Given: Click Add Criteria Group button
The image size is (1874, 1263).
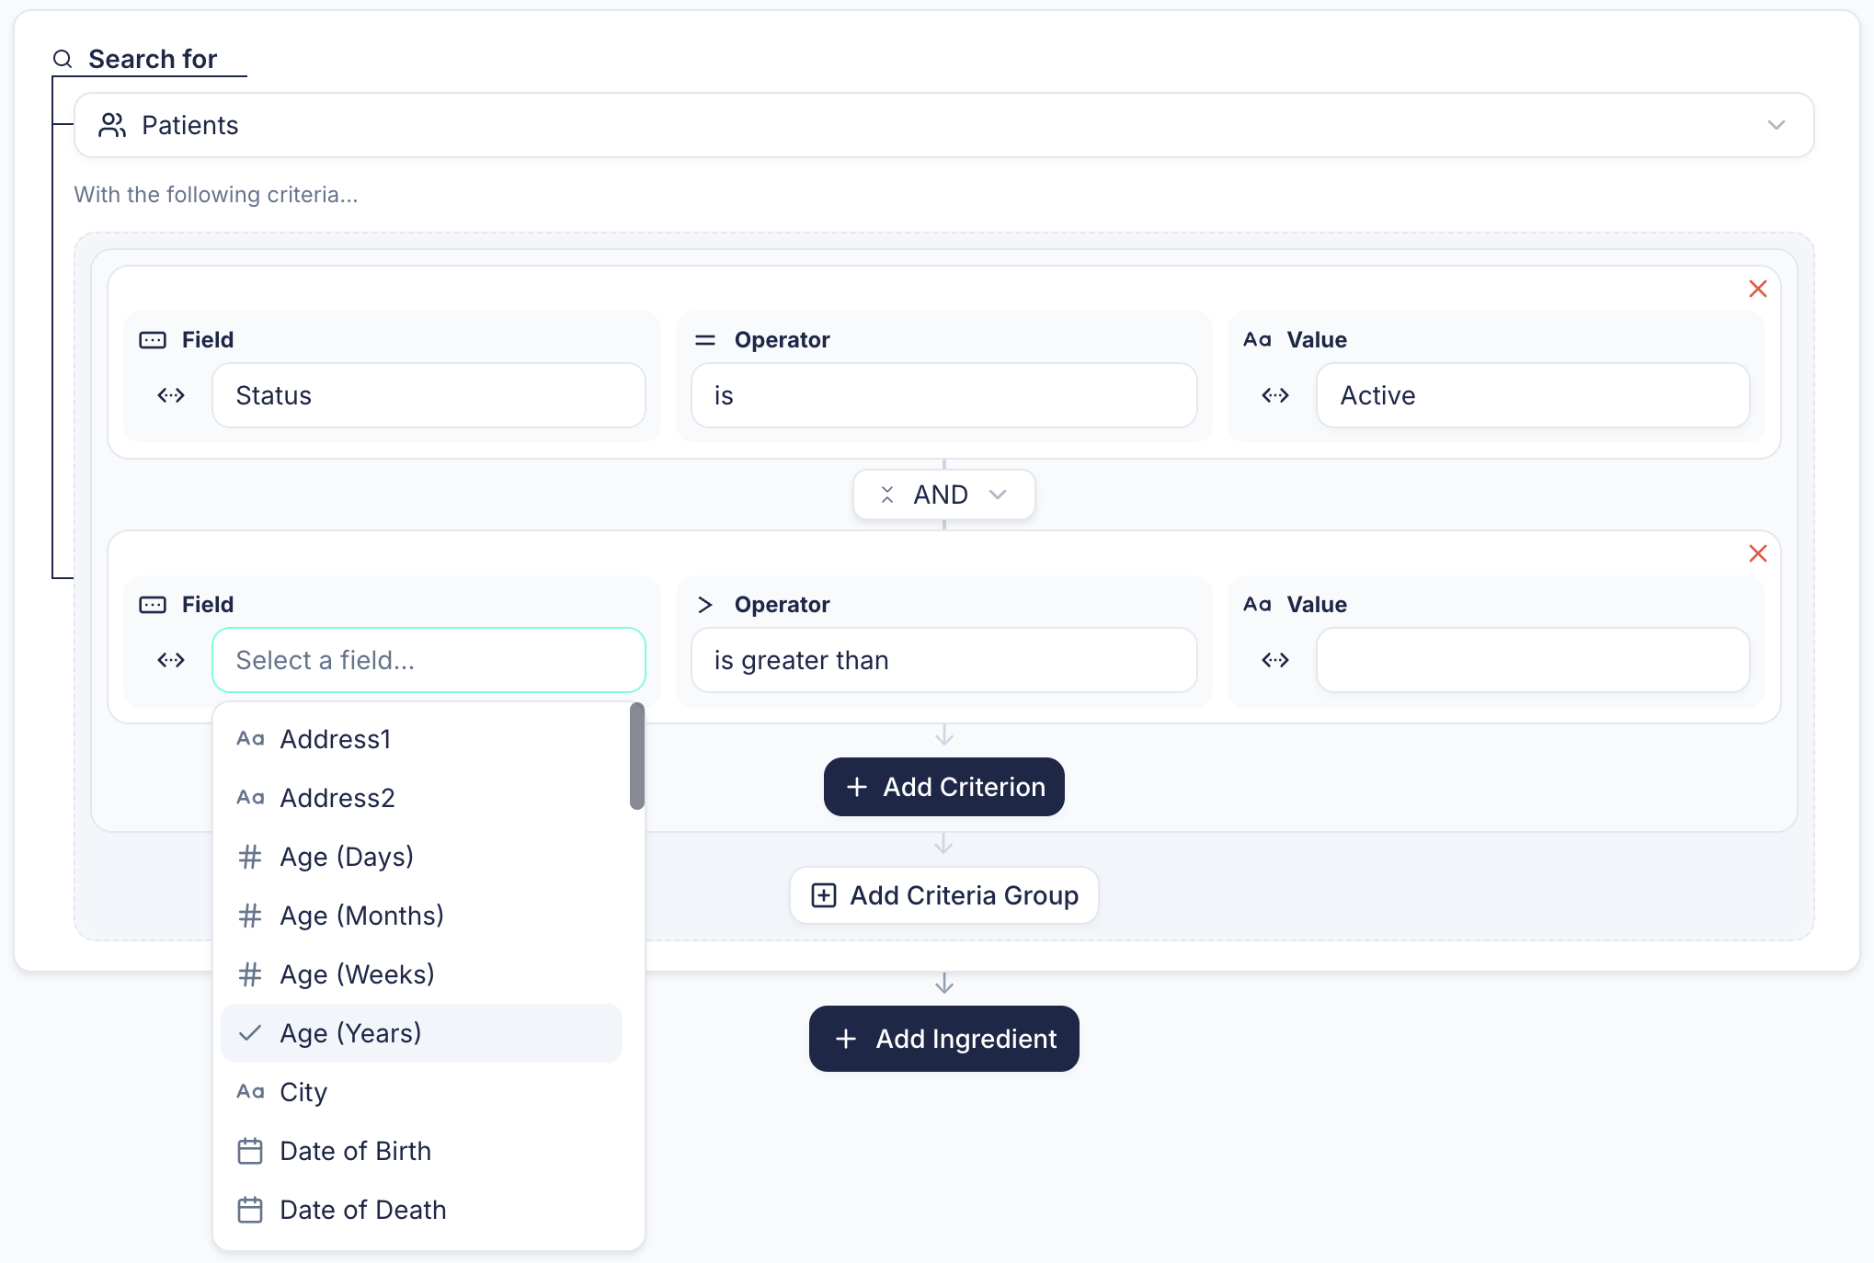Looking at the screenshot, I should coord(943,895).
